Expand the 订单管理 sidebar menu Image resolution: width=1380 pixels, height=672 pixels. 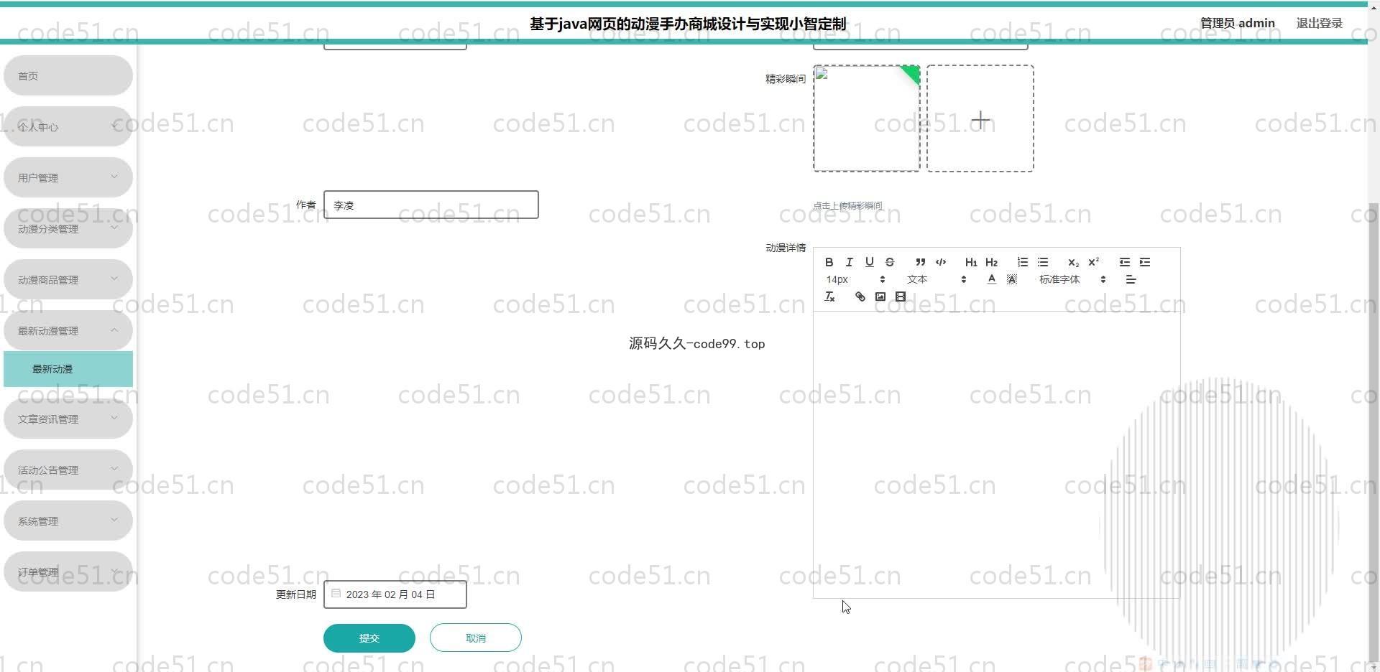click(x=68, y=571)
